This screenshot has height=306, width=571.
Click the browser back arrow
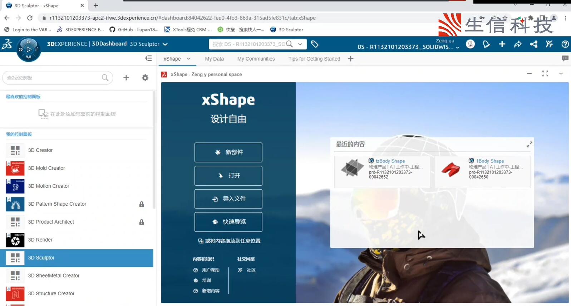pyautogui.click(x=7, y=18)
